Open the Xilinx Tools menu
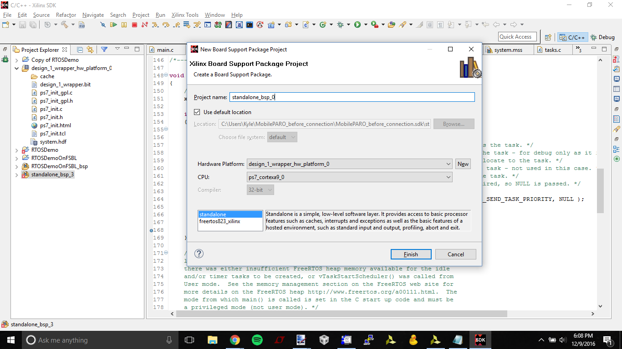The image size is (622, 349). pos(185,15)
